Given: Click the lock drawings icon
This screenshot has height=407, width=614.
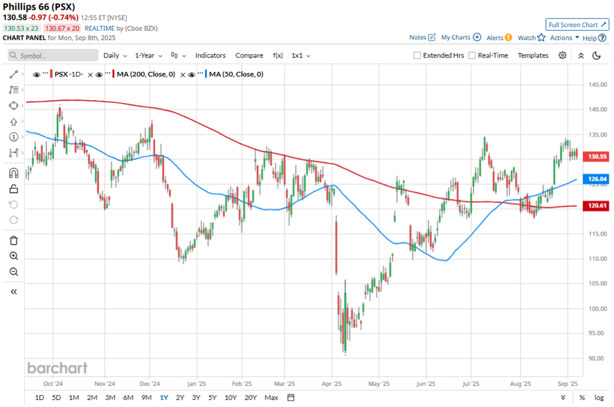Looking at the screenshot, I should pos(14,189).
